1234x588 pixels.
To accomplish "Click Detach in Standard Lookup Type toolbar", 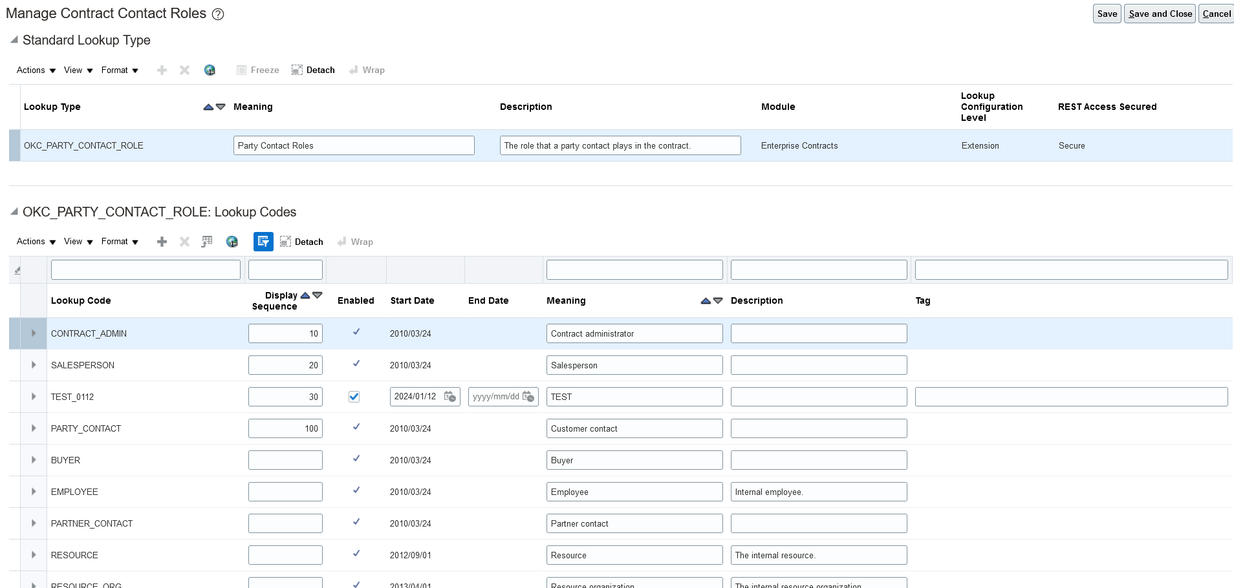I will [x=313, y=70].
